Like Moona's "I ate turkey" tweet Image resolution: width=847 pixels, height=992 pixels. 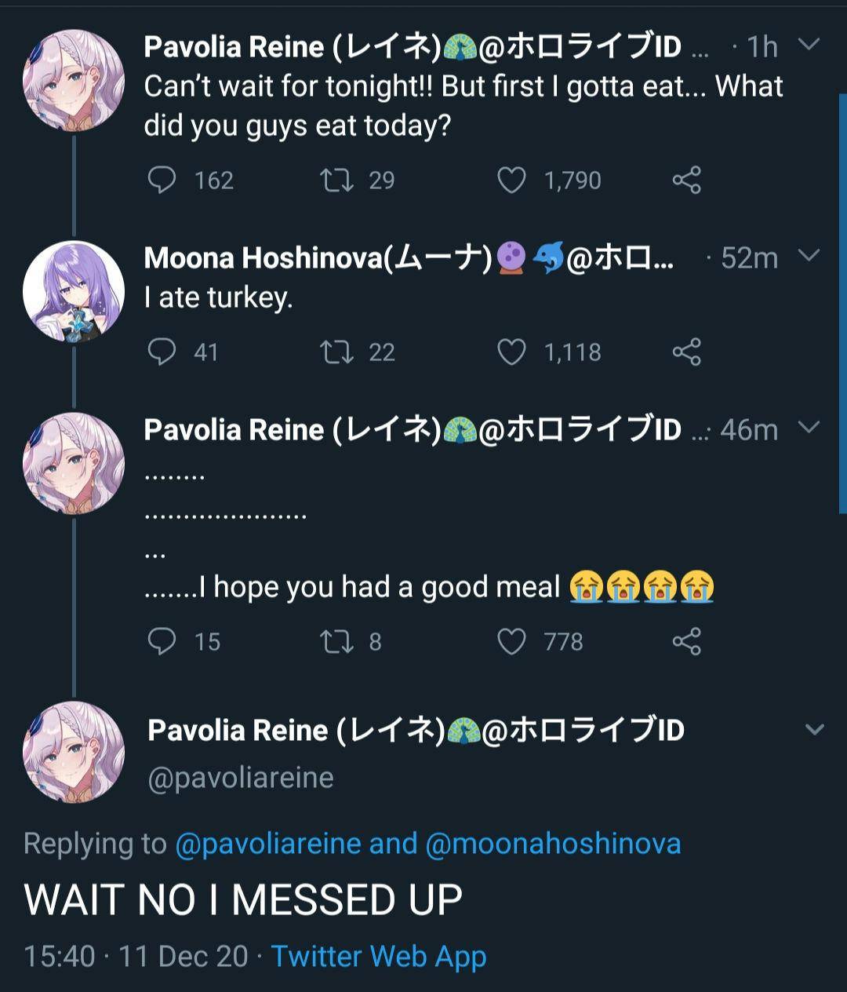point(512,352)
